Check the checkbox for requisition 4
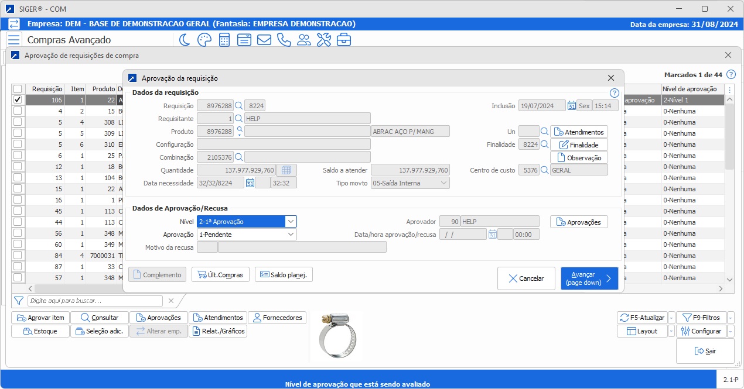 coord(17,111)
